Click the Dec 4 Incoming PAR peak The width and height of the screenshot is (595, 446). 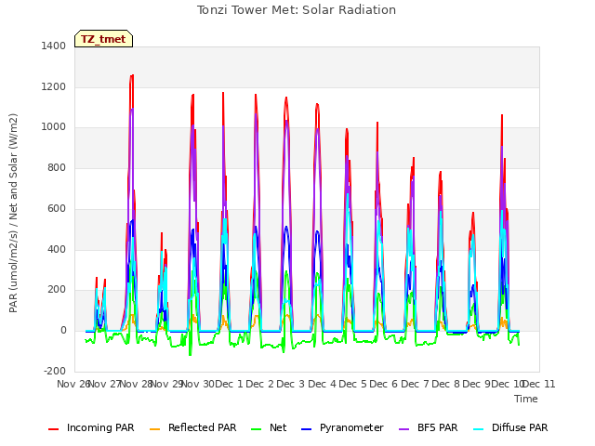tap(317, 104)
